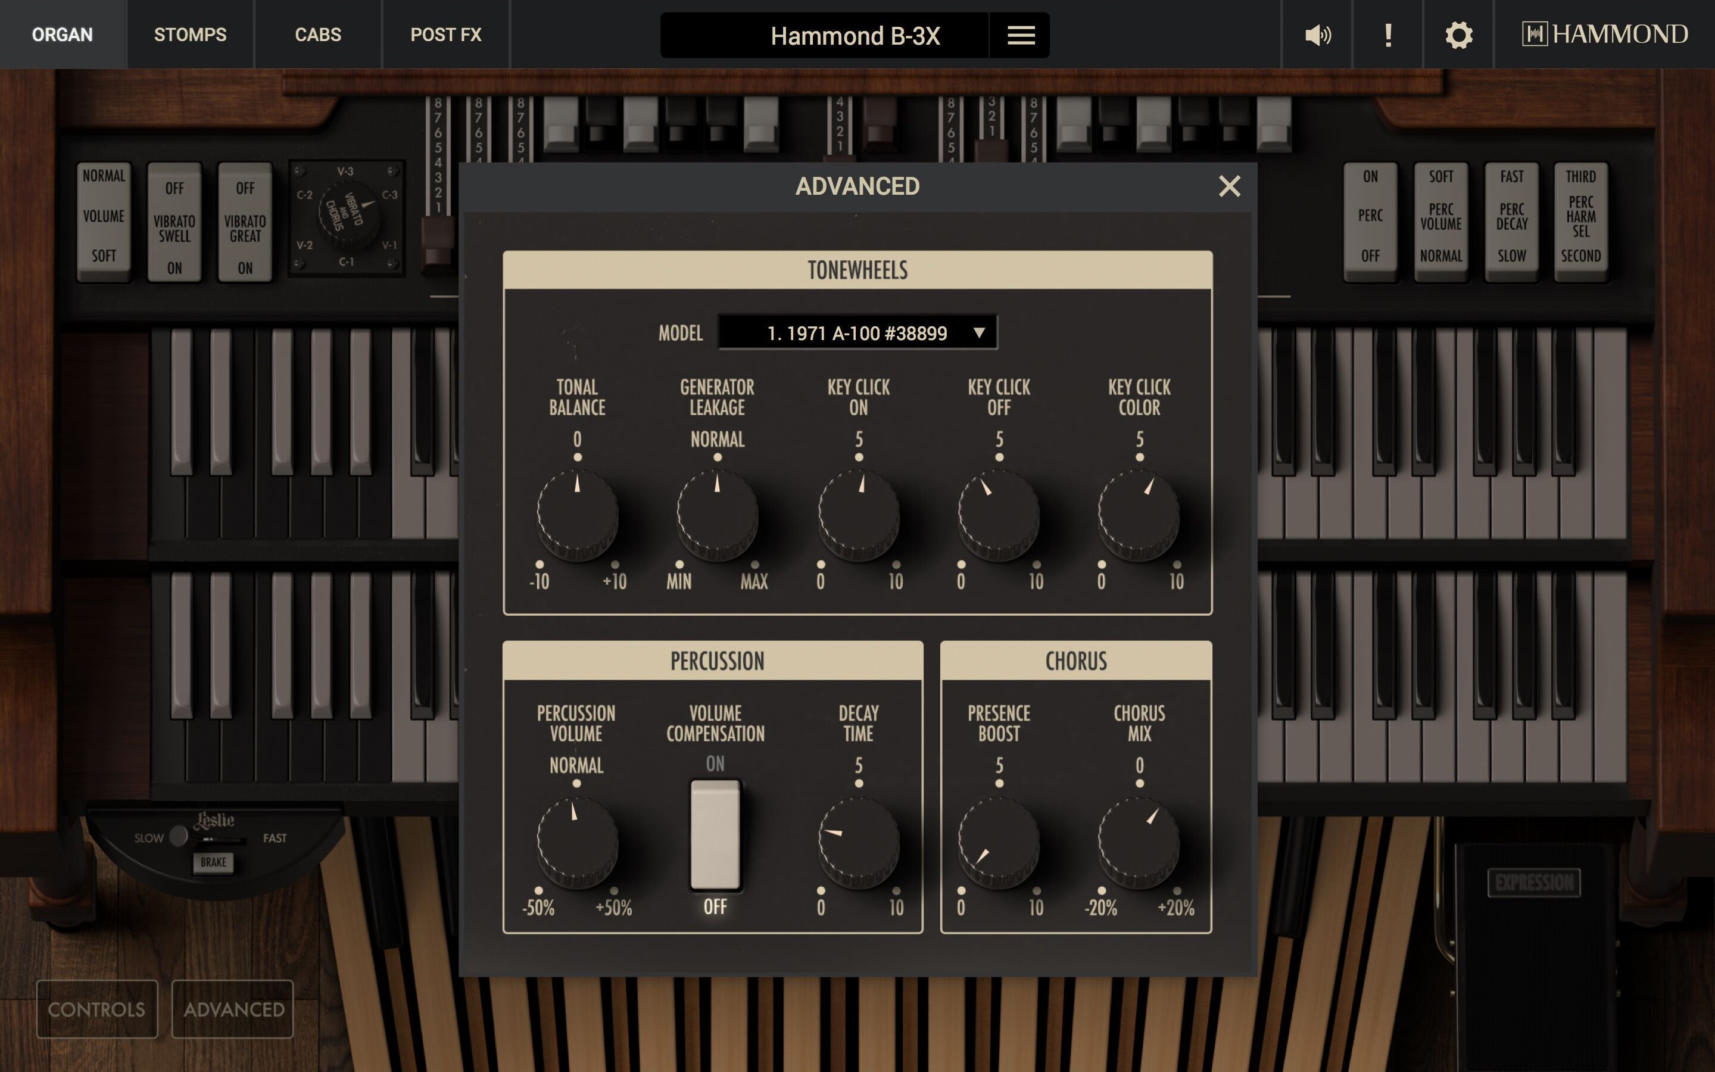Click the CONTROLS button
1715x1072 pixels.
point(96,1008)
